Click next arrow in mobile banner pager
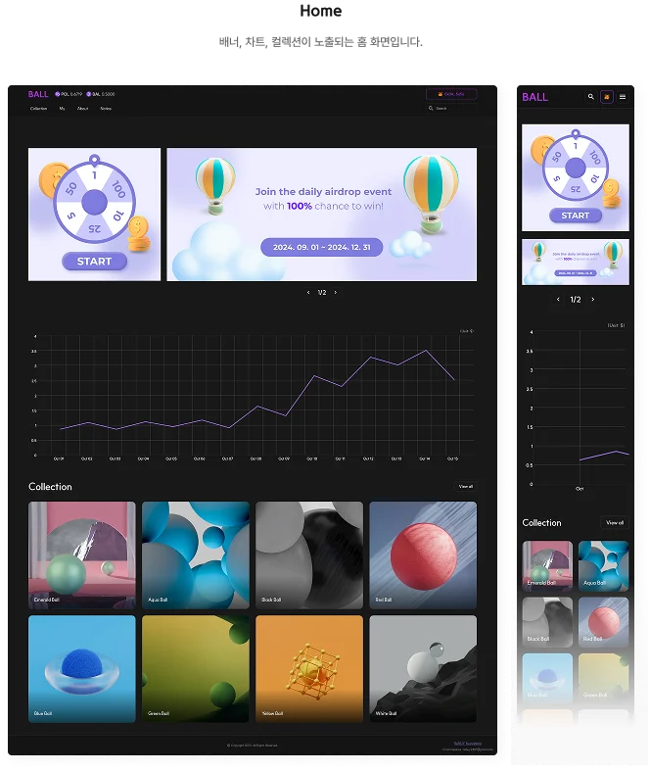The image size is (650, 771). (x=592, y=300)
